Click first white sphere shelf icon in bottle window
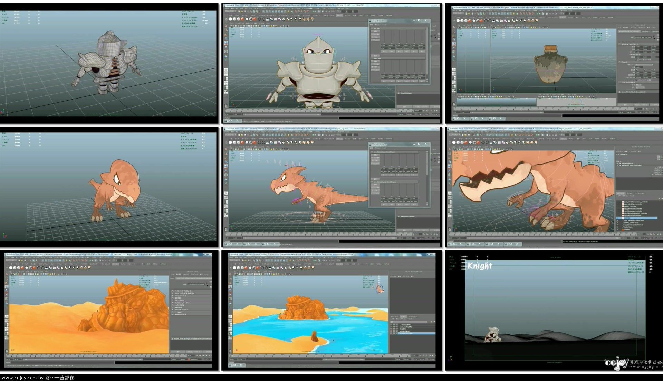Screen dimensions: 663x381 [x=458, y=21]
